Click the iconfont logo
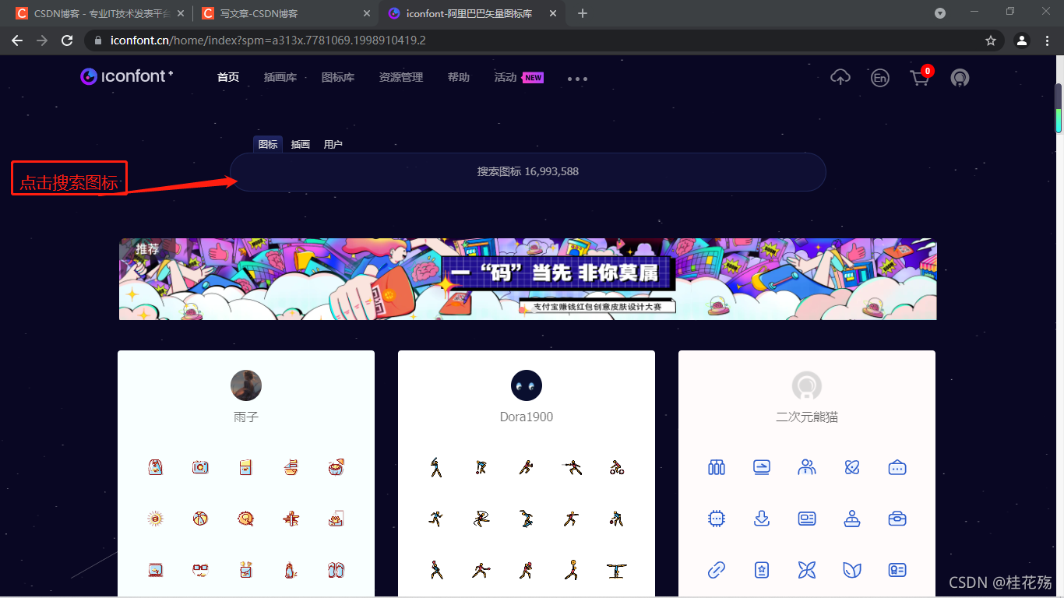 (x=126, y=76)
